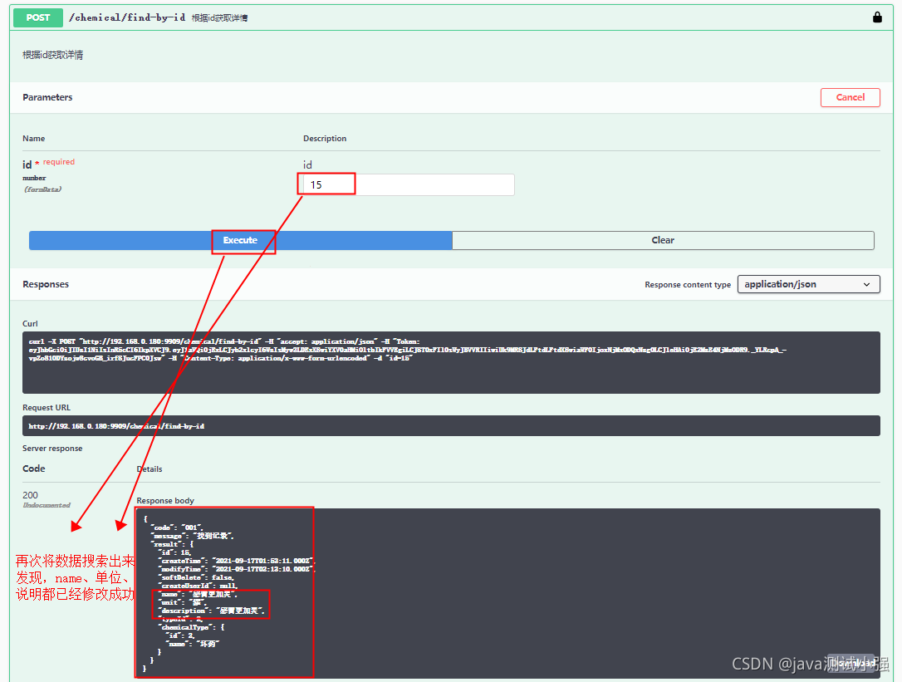
Task: Click the 'Undocumented' label under 200
Action: tap(47, 505)
